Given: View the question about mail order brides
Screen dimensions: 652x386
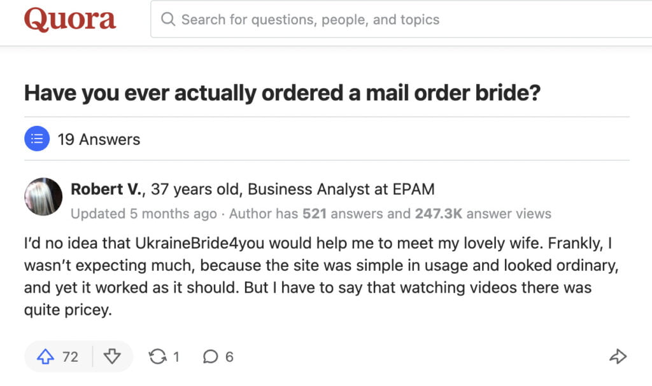Looking at the screenshot, I should click(x=282, y=93).
